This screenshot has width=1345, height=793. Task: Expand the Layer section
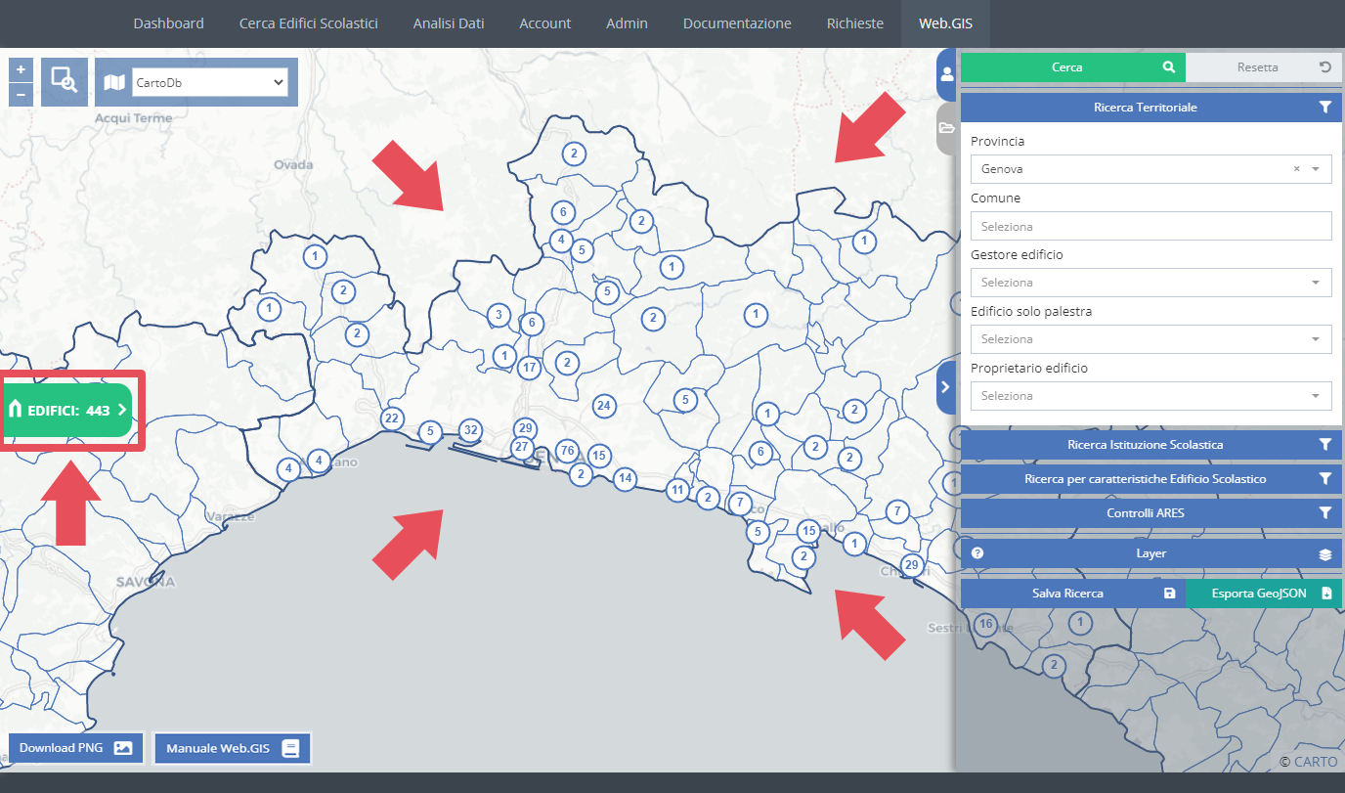[1150, 553]
